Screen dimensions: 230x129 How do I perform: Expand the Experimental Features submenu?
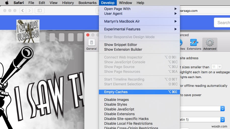(139, 29)
